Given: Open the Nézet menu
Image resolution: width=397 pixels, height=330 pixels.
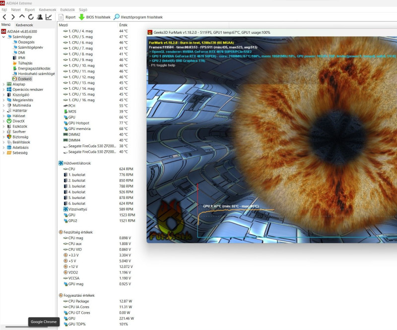Looking at the screenshot, I should pyautogui.click(x=16, y=9).
